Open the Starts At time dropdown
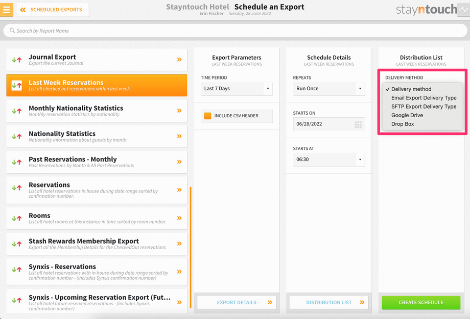The image size is (470, 319). (329, 159)
